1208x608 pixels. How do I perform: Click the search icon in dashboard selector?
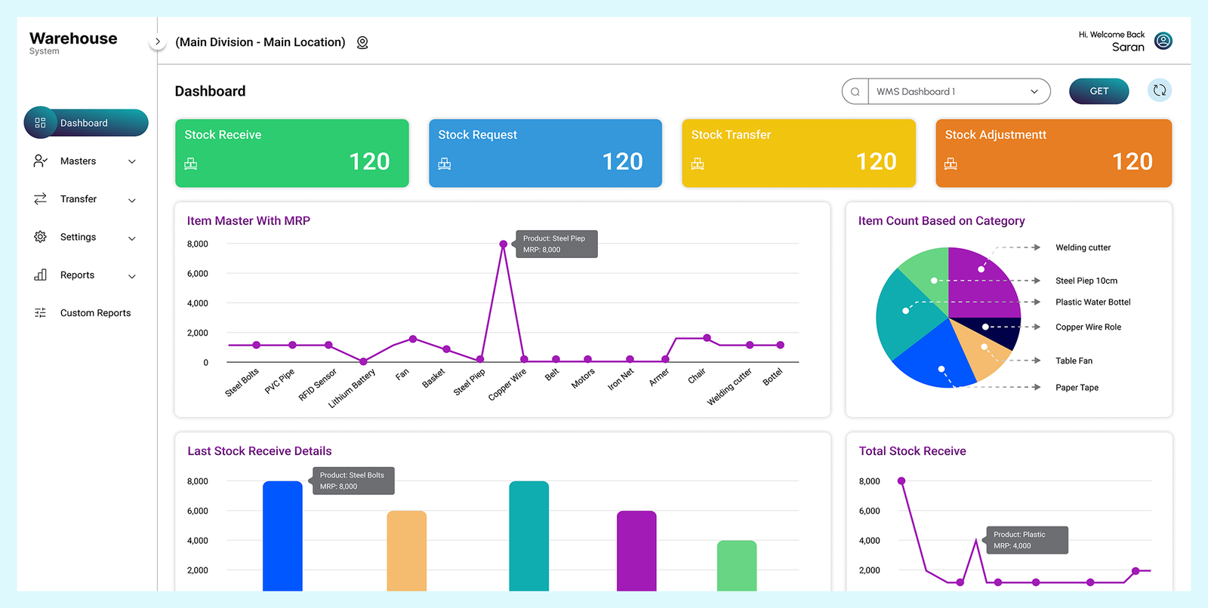(x=855, y=92)
